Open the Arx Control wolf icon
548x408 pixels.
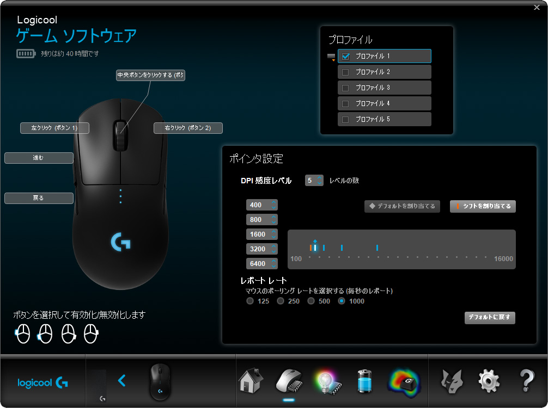pos(452,381)
